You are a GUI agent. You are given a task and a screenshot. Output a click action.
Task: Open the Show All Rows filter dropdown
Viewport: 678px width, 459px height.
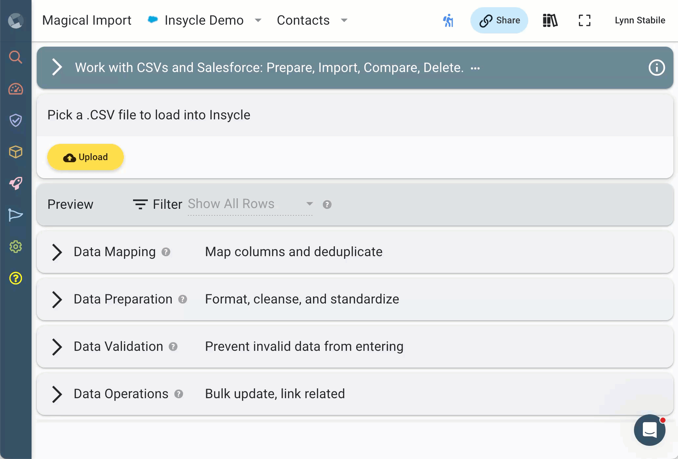250,204
